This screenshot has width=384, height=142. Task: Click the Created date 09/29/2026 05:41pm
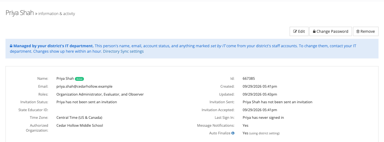[x=260, y=86]
